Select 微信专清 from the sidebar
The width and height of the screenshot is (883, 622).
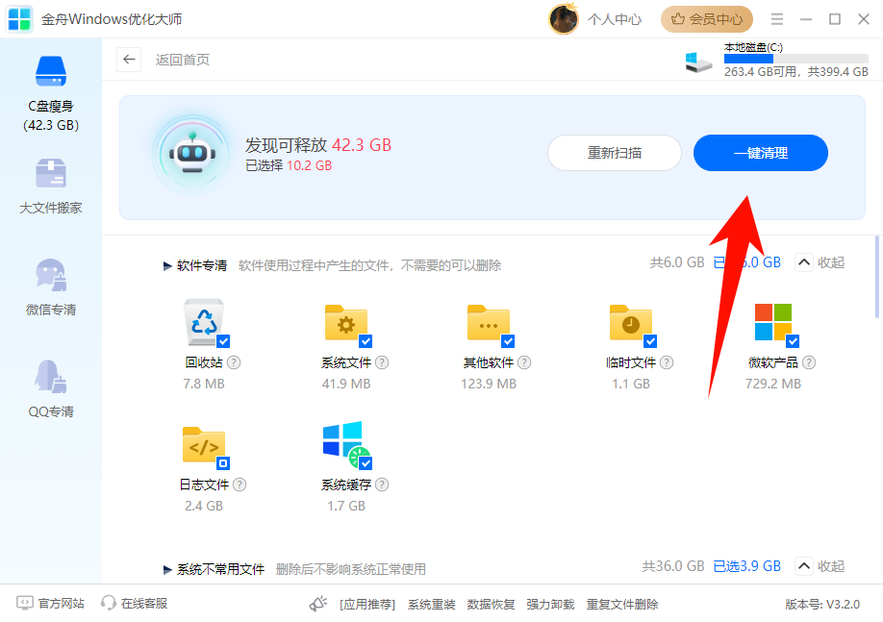click(50, 288)
